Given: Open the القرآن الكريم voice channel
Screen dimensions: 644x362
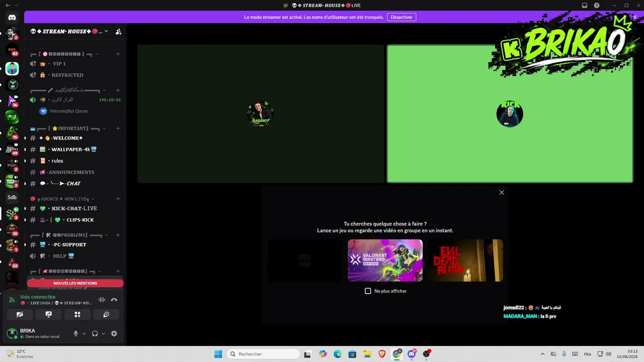Looking at the screenshot, I should tap(75, 100).
